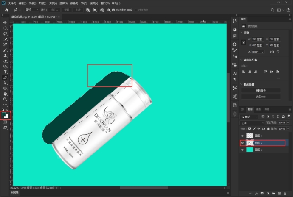Create new adjustment layer

point(268,194)
